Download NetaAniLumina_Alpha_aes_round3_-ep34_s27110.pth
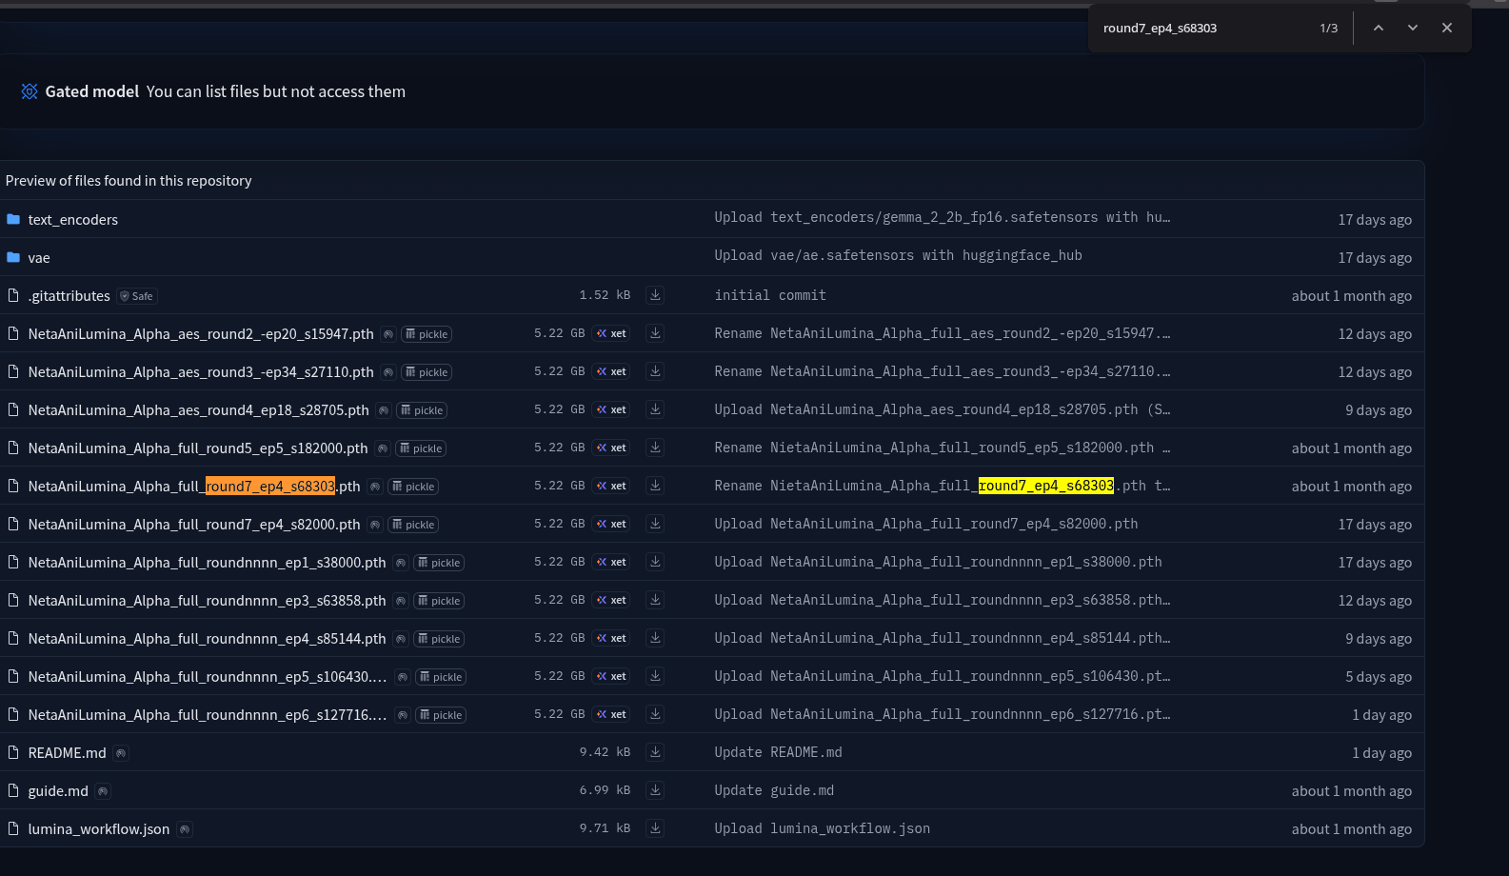Screen dimensions: 1509x876 [x=655, y=371]
